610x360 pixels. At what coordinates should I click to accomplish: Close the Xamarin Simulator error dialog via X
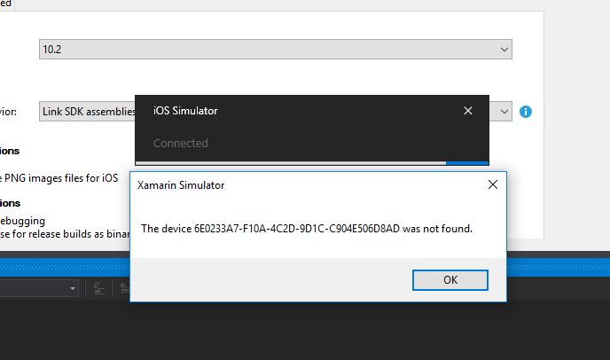pos(493,184)
